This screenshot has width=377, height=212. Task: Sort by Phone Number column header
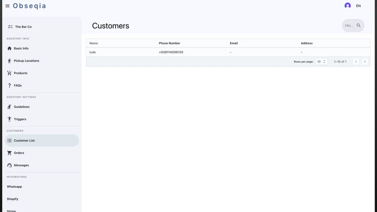[x=169, y=43]
